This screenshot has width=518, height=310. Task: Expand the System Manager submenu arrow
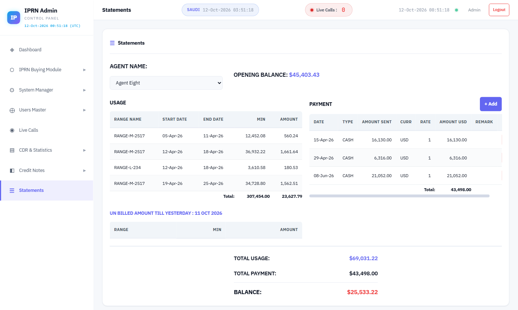tap(84, 90)
